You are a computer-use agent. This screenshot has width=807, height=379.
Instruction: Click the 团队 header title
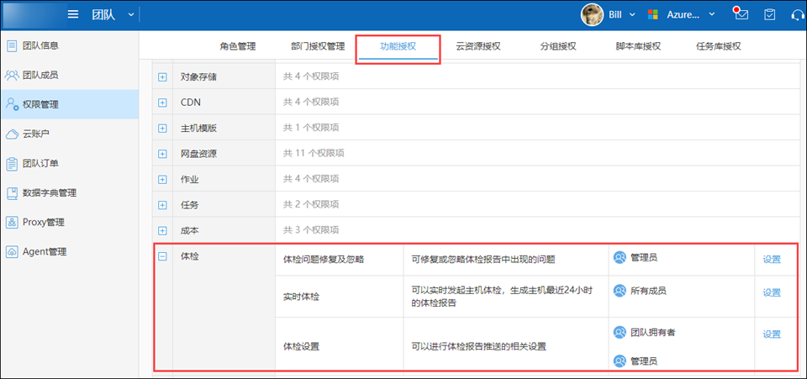pyautogui.click(x=103, y=14)
